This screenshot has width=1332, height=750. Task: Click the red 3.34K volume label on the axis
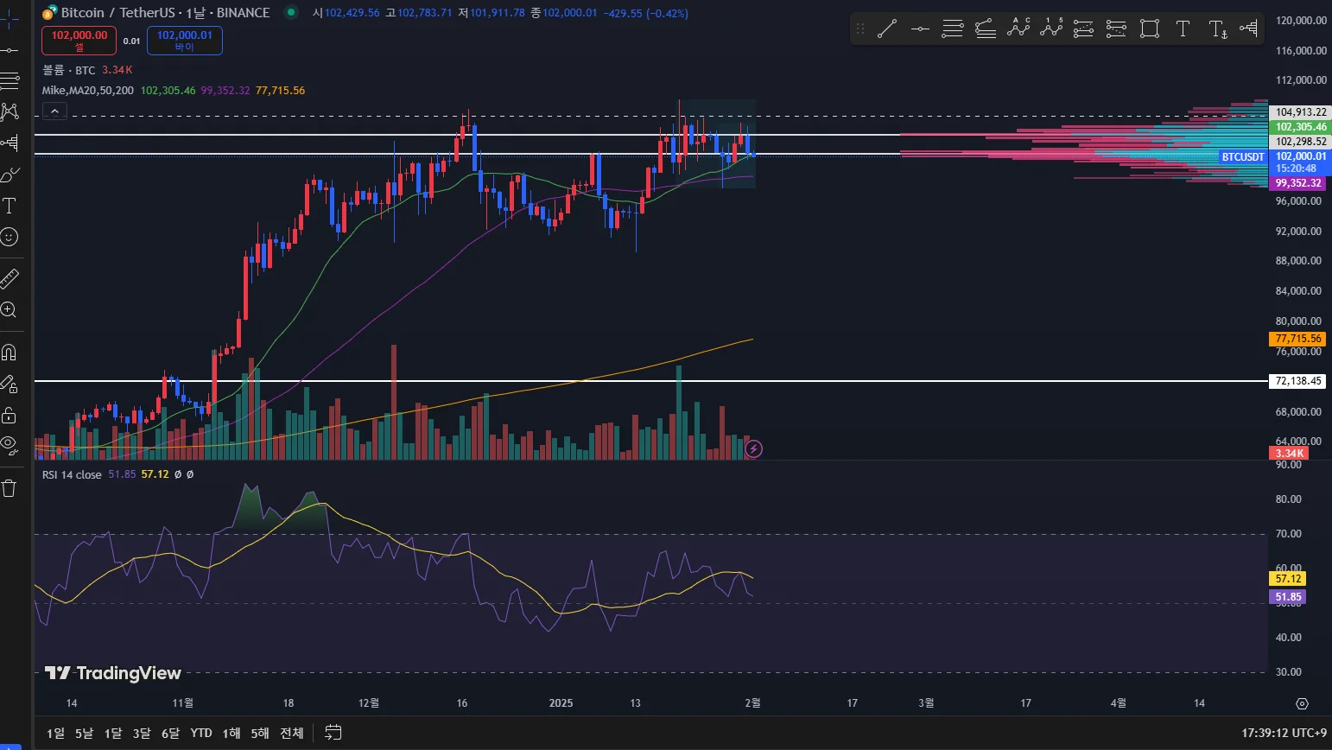[1289, 454]
